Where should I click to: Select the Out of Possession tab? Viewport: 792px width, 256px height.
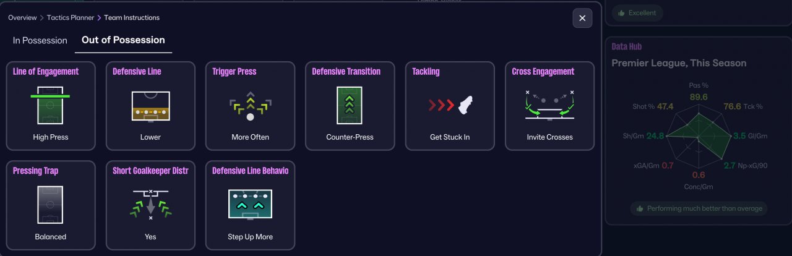123,40
